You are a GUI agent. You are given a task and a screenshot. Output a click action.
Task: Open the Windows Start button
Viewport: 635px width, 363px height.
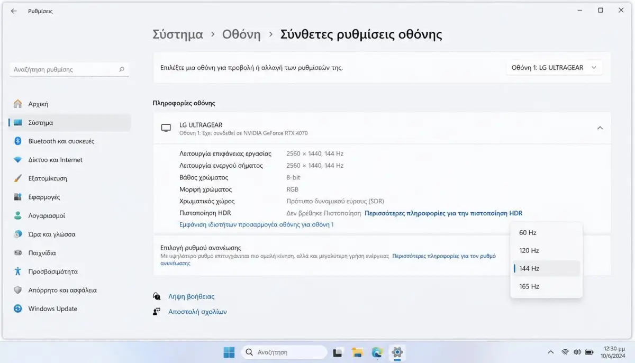[x=229, y=352]
